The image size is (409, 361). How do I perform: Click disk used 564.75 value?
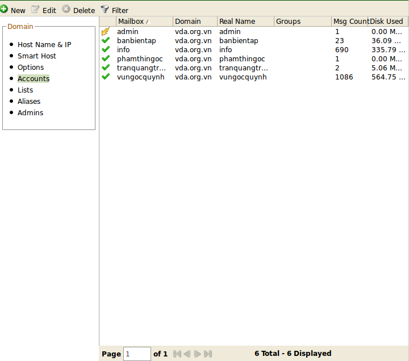(x=389, y=77)
